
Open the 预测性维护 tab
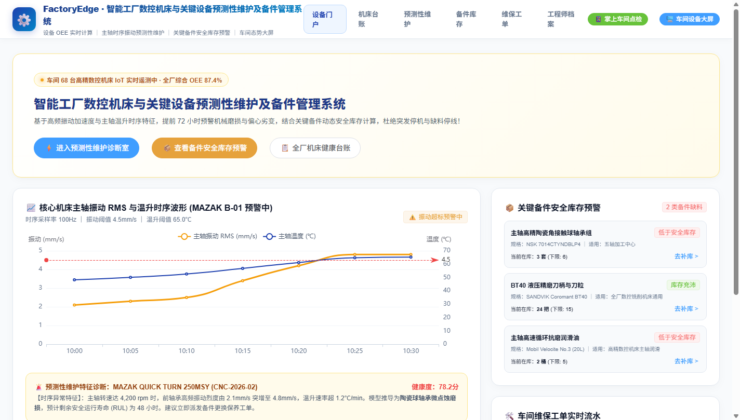click(x=417, y=19)
